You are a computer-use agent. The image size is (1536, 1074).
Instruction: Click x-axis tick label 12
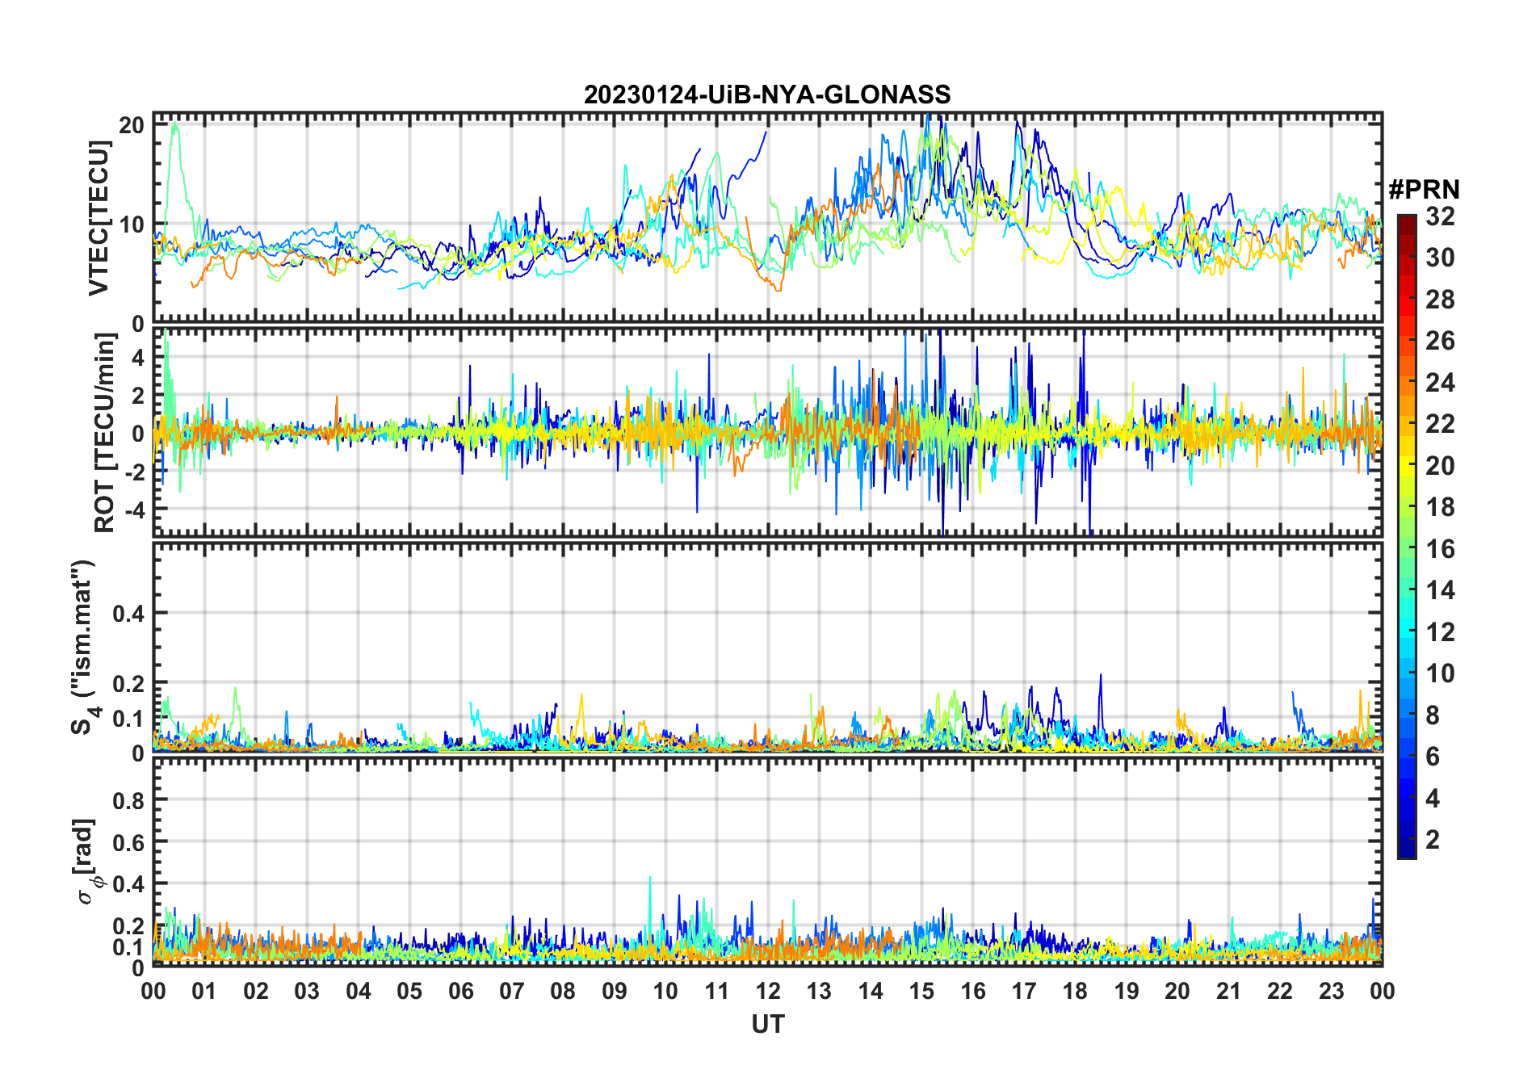coord(767,992)
